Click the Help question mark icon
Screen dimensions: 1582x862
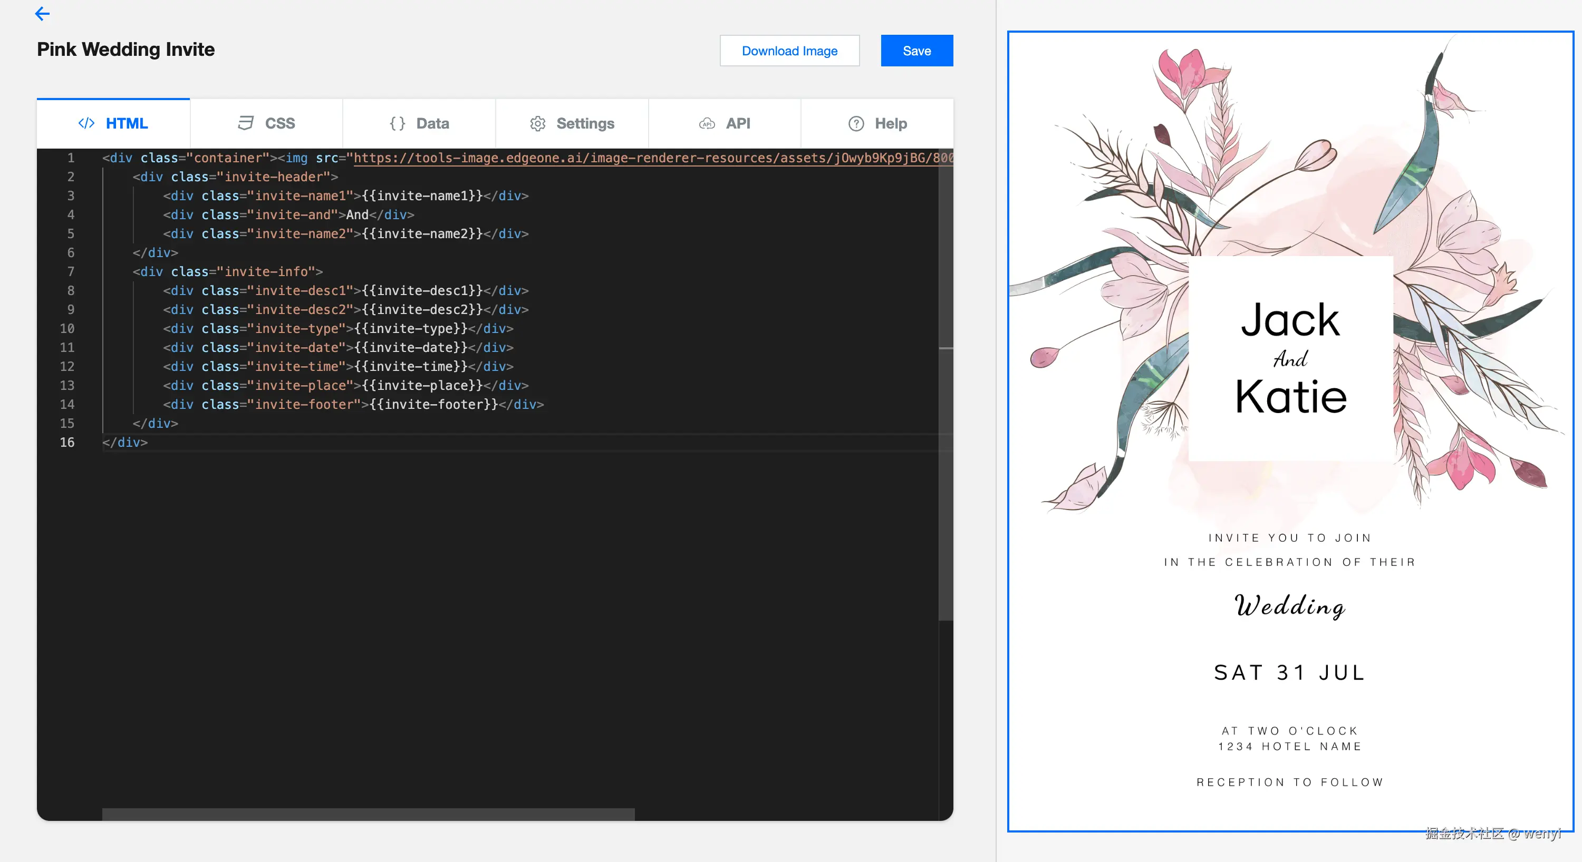[855, 123]
